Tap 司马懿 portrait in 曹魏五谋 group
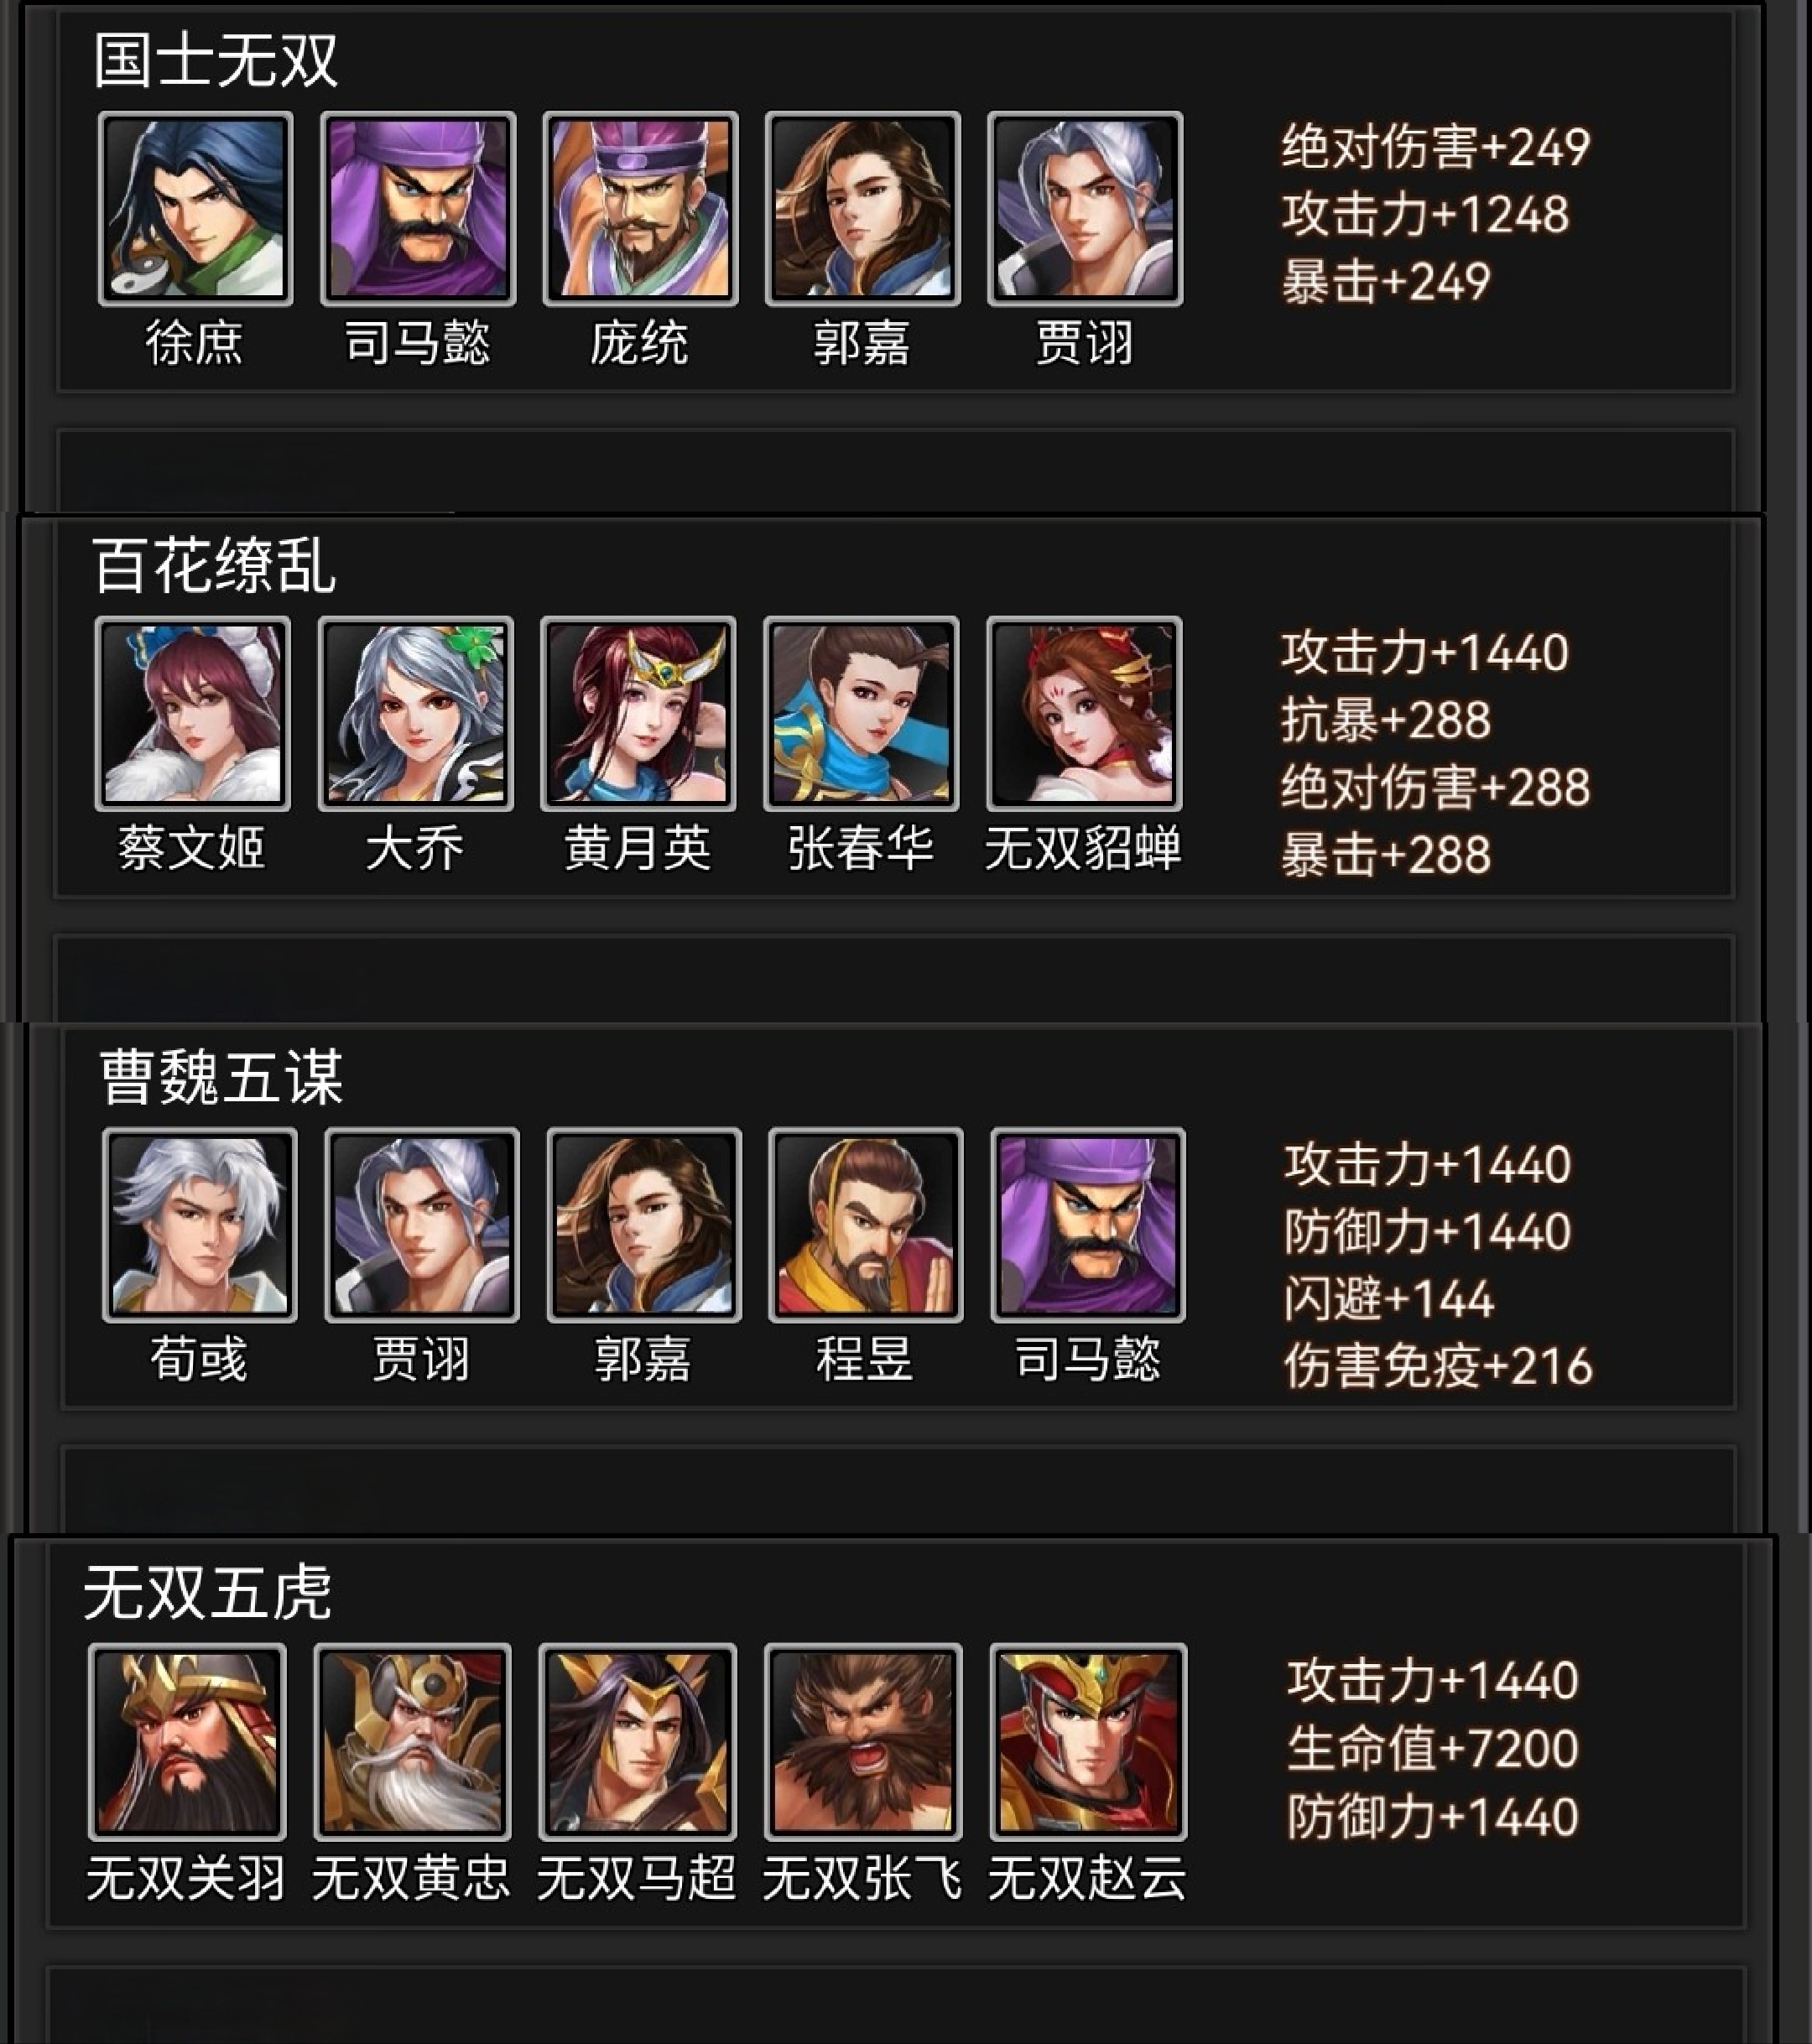The image size is (1812, 2044). (1088, 1225)
